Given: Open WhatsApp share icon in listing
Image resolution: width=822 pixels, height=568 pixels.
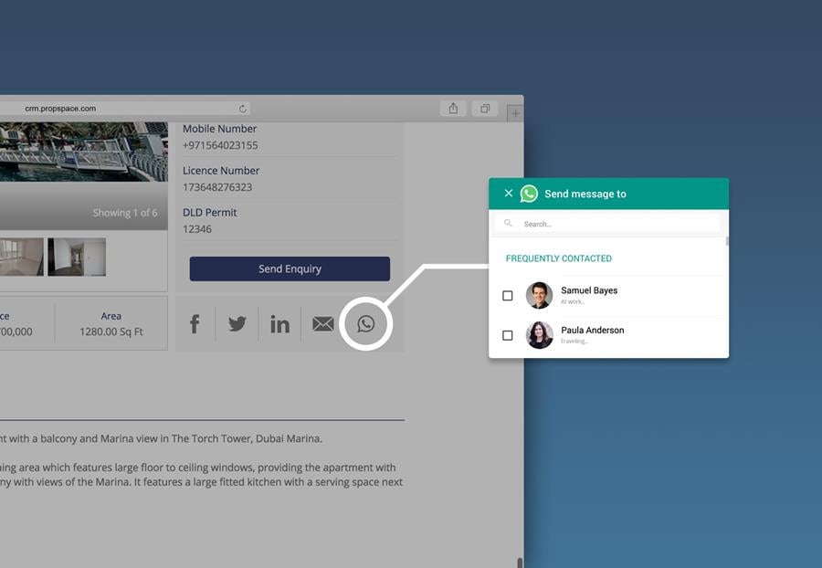Looking at the screenshot, I should (366, 324).
